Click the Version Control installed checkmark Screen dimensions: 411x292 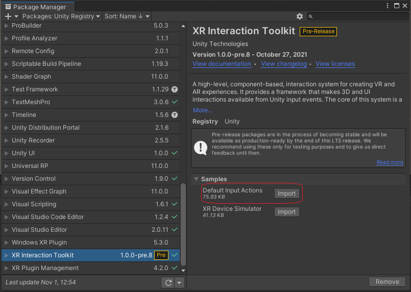click(175, 179)
